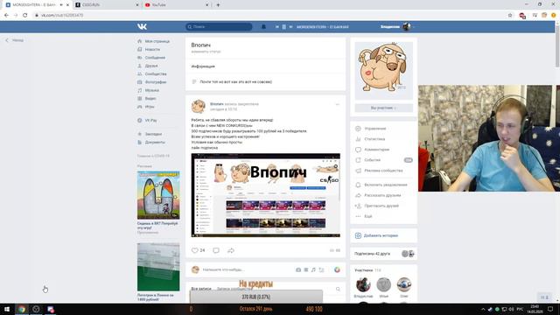Open the pinned post screenshot image
The height and width of the screenshot is (315, 560).
click(266, 195)
